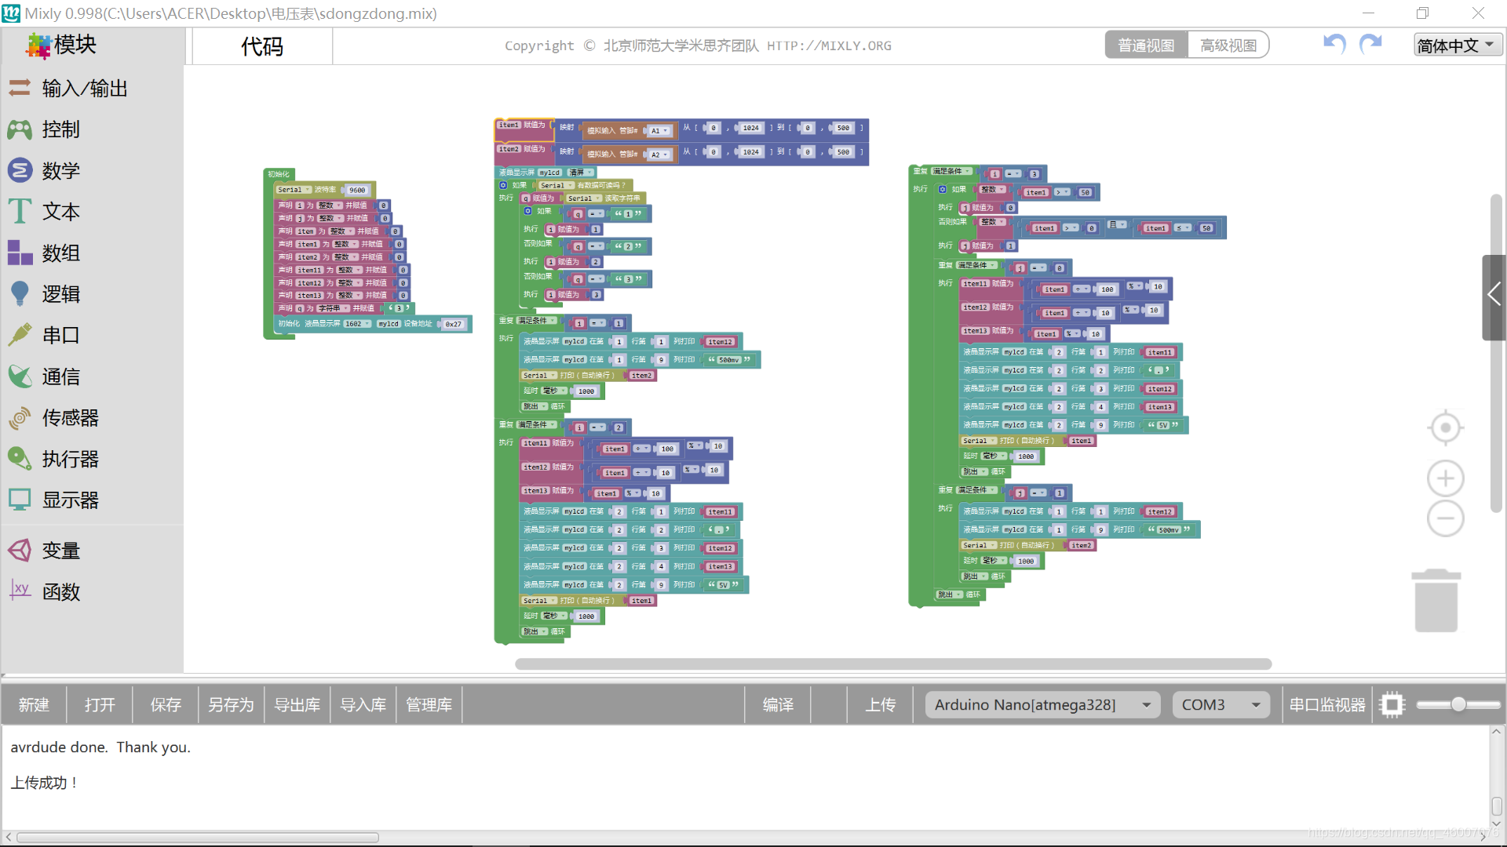Click the 编译 button
The width and height of the screenshot is (1507, 847).
[x=778, y=704]
